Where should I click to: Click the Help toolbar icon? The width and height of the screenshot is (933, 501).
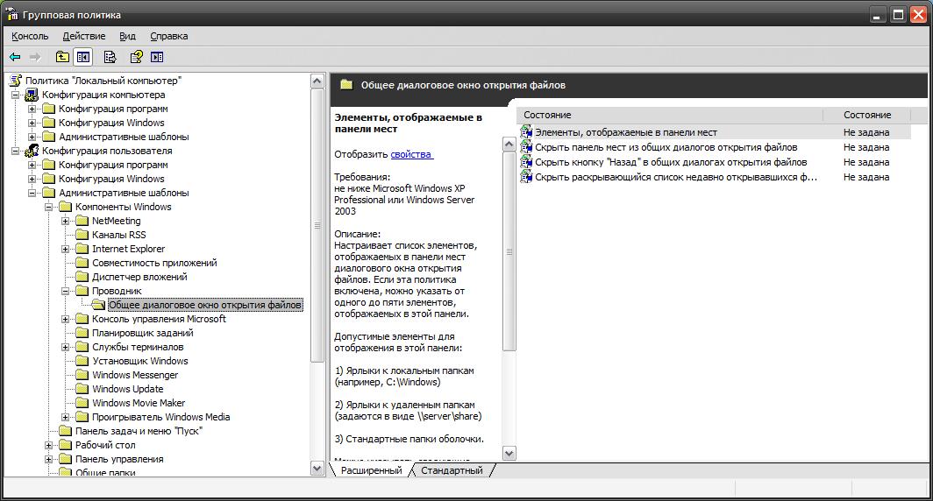pyautogui.click(x=136, y=57)
